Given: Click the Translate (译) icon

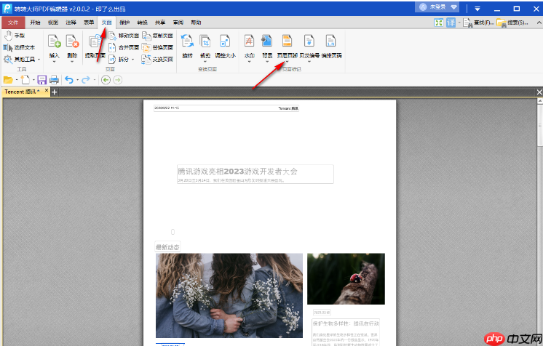Looking at the screenshot, I should [x=451, y=23].
